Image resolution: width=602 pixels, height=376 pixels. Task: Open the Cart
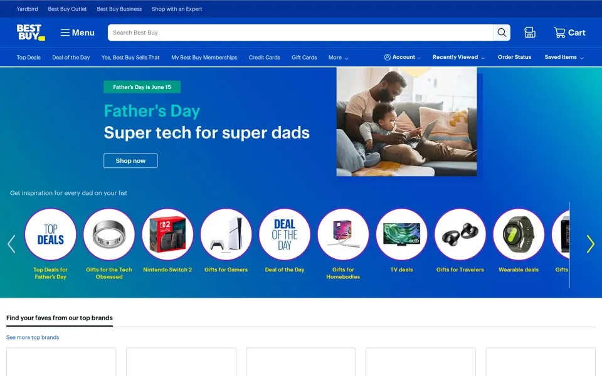569,33
